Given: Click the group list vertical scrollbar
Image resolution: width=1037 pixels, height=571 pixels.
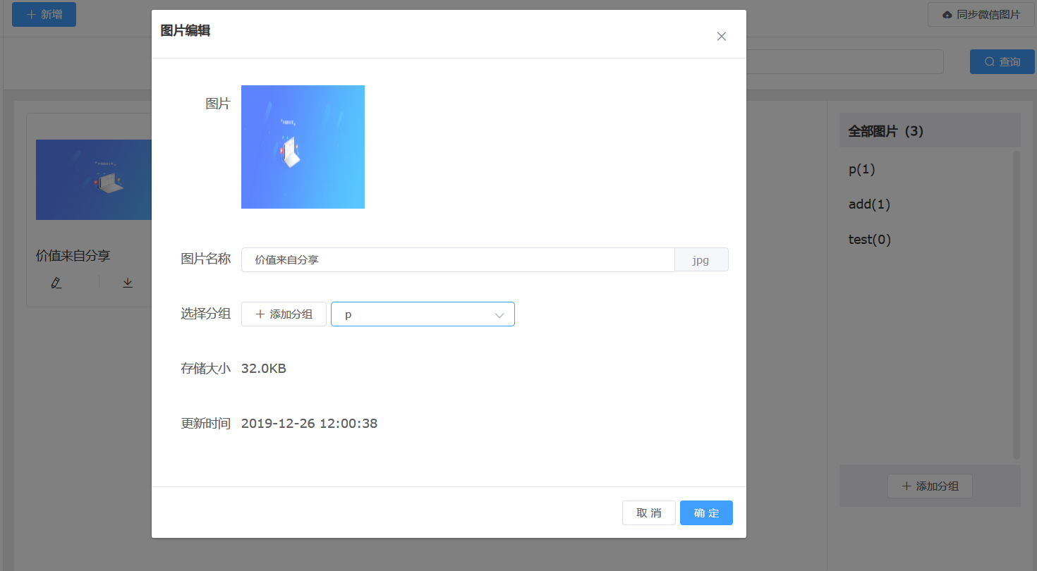Looking at the screenshot, I should [1016, 305].
